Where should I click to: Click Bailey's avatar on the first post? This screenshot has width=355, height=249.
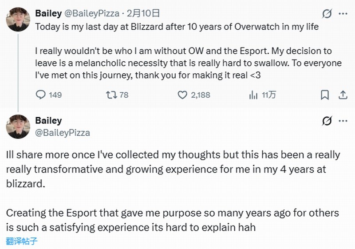coord(18,20)
